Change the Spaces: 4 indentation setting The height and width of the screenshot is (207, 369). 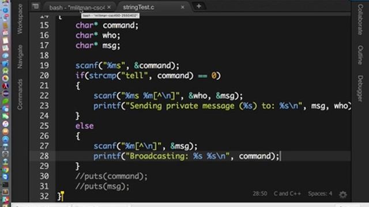320,194
